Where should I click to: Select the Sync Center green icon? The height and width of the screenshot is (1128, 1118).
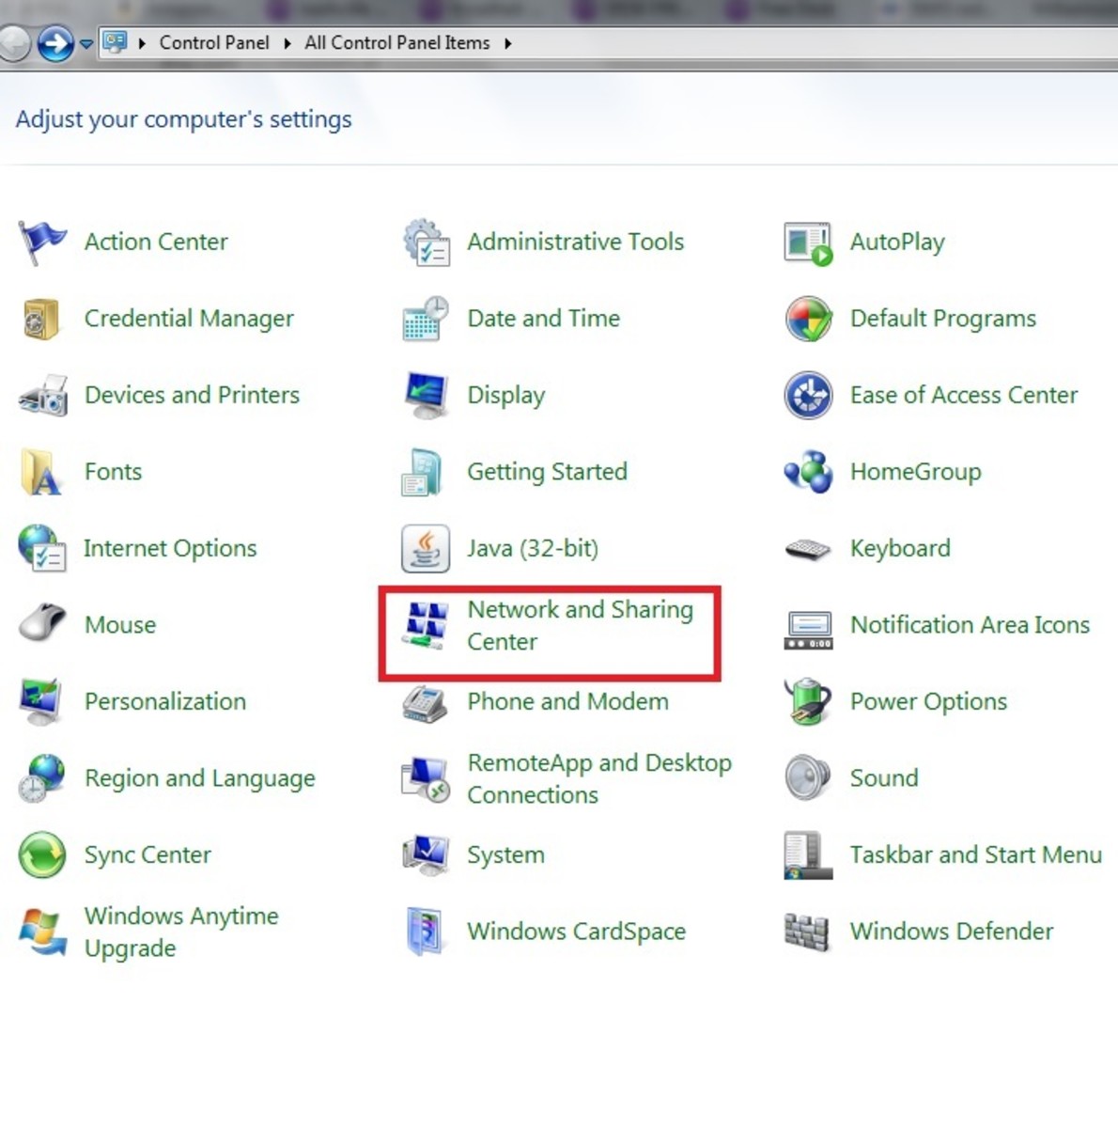(42, 855)
